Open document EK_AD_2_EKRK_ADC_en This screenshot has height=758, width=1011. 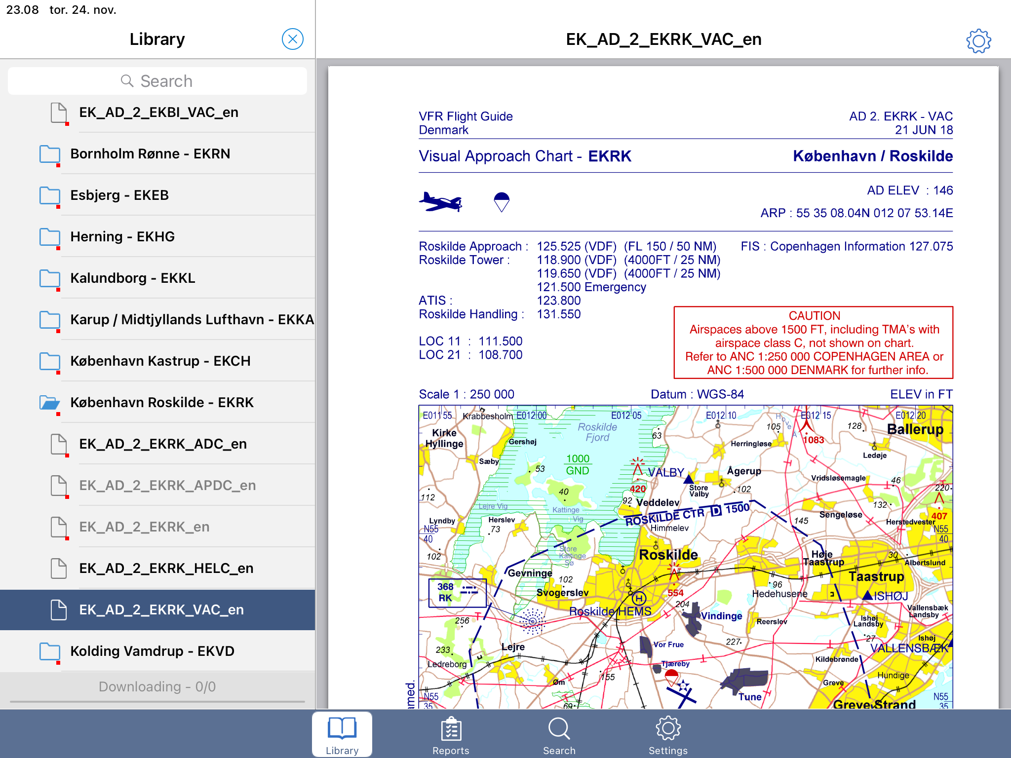pos(157,444)
